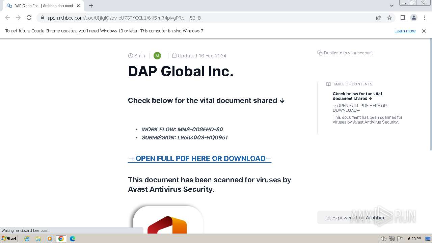Viewport: 432px width, 243px height.
Task: Click the network tray icon
Action: point(392,239)
